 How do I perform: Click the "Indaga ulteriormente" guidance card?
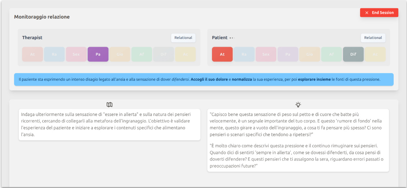pos(109,124)
